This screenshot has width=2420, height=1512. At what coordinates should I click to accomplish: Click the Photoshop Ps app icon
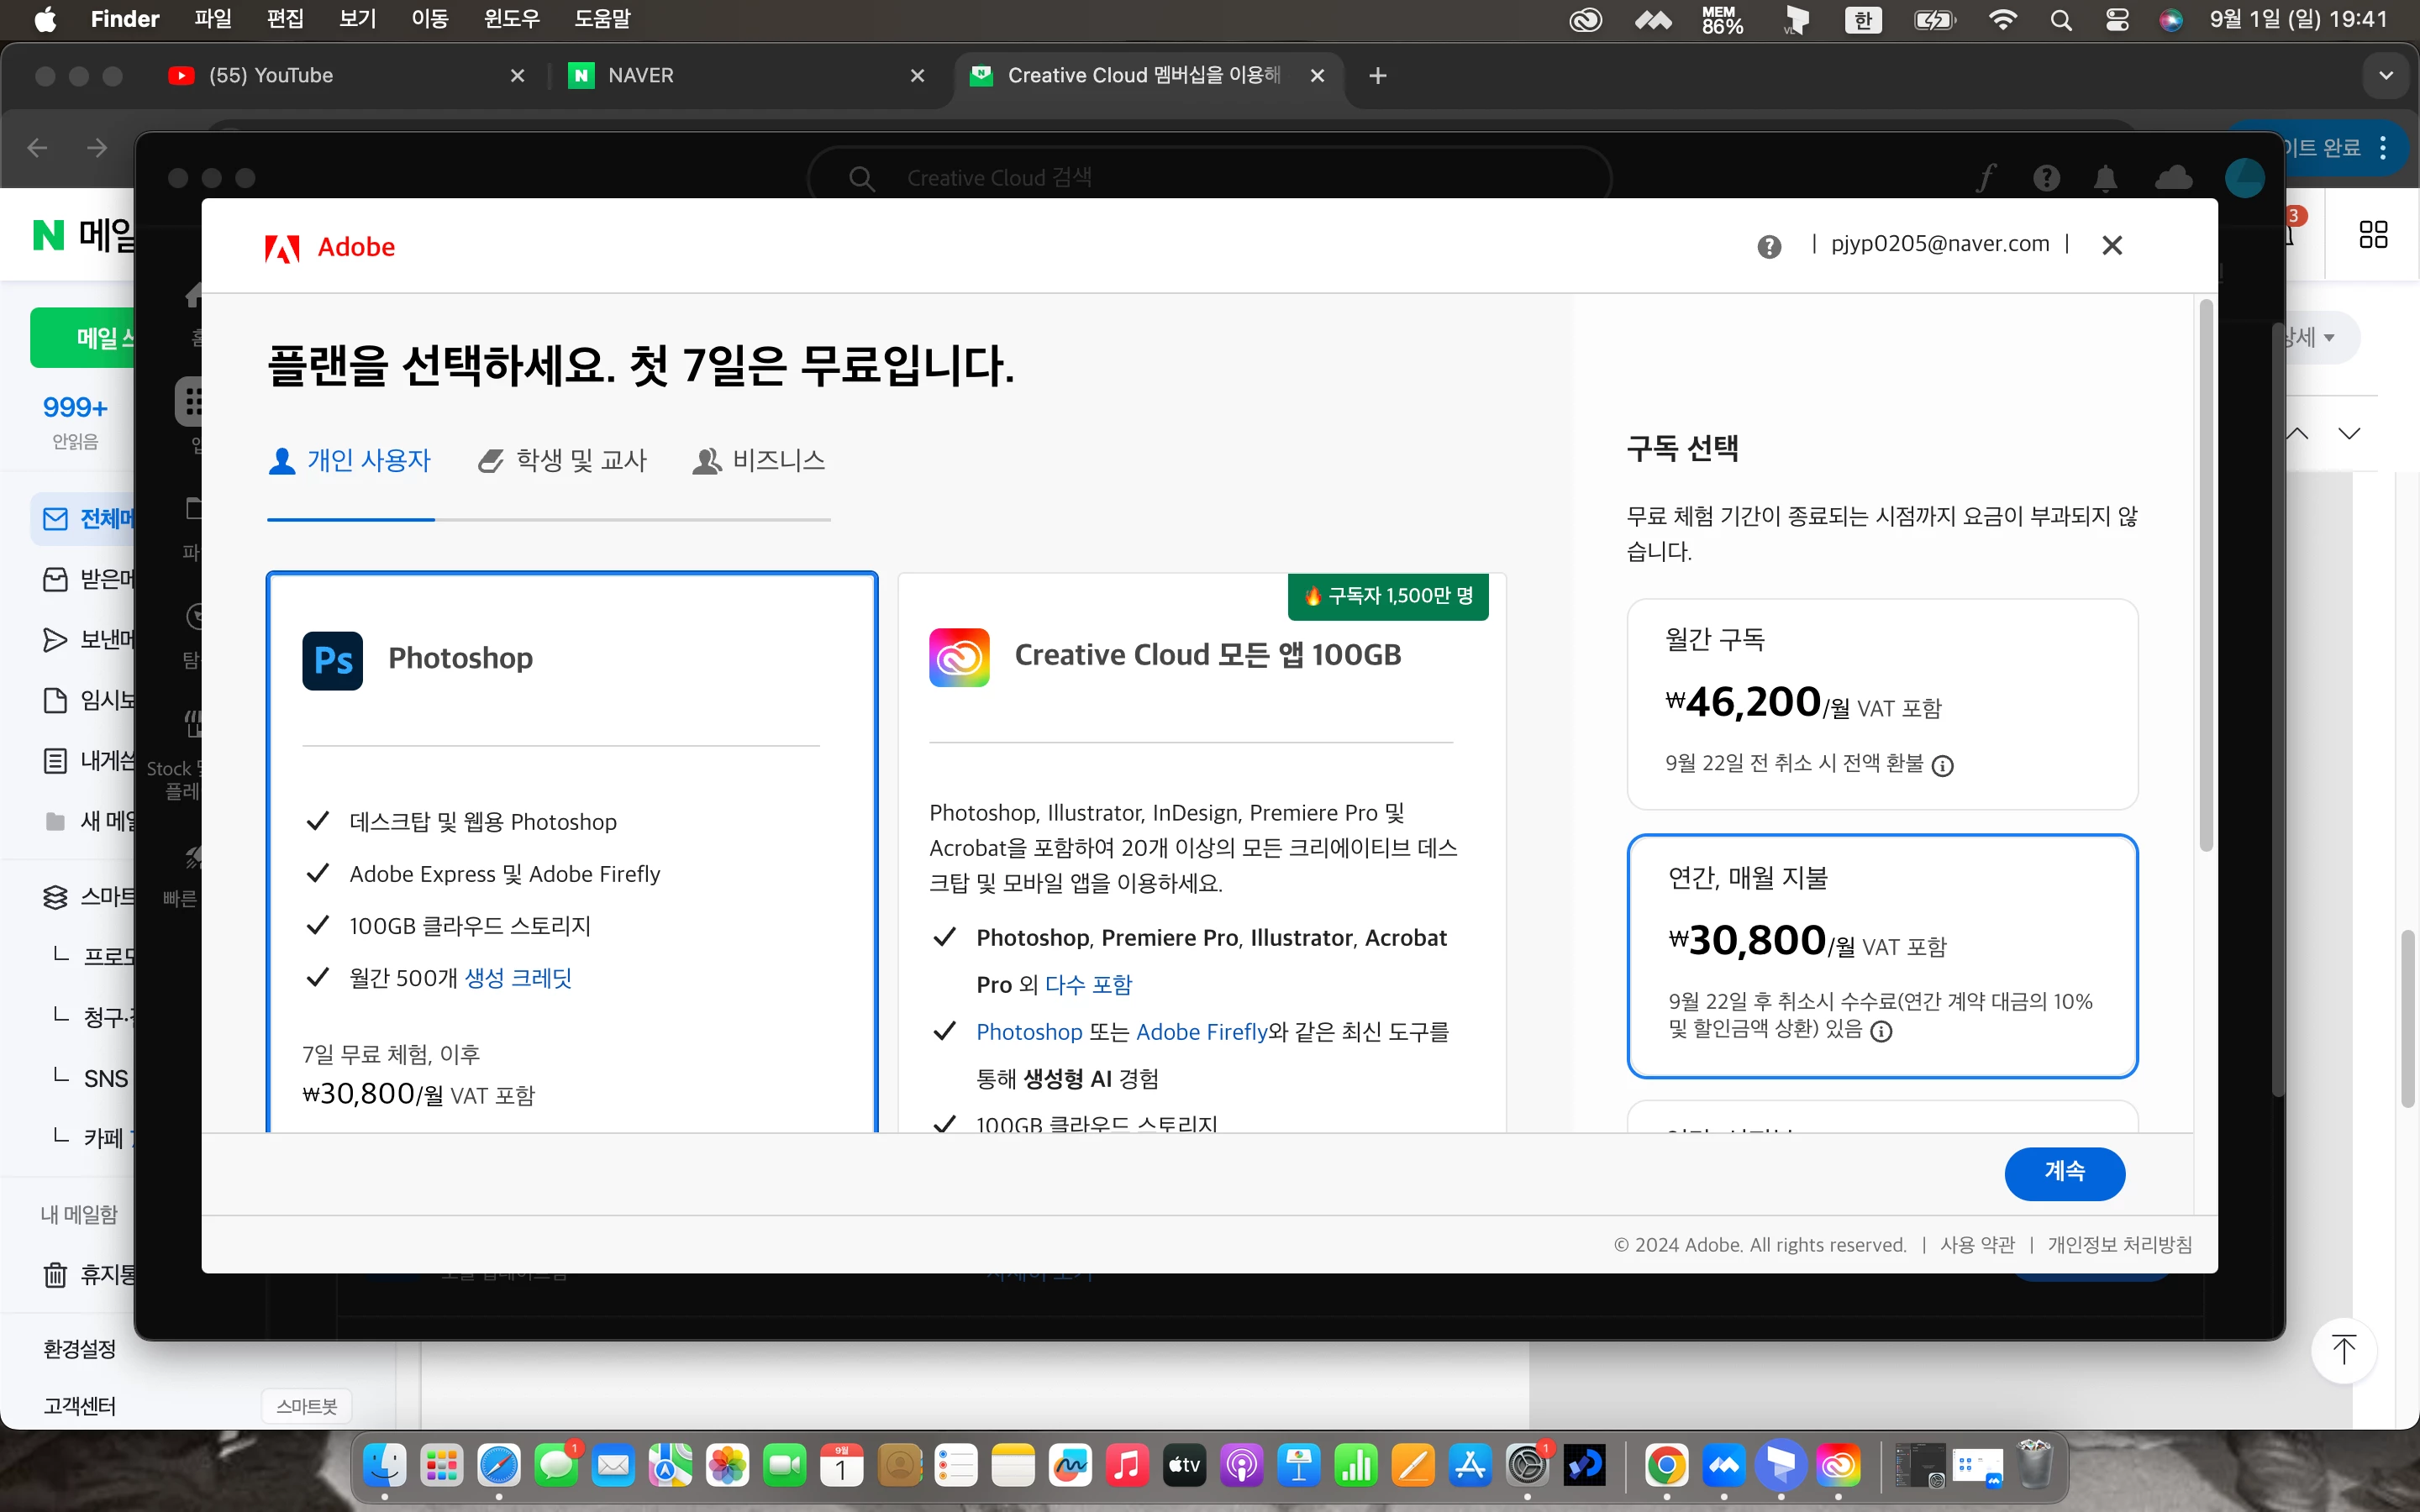[x=333, y=660]
